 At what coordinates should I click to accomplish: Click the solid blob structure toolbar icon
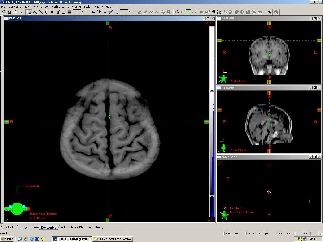(236, 12)
